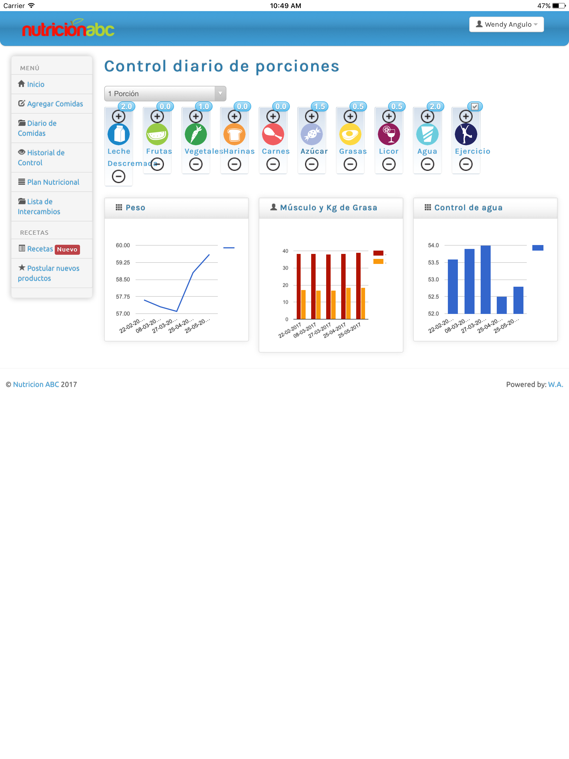Screen dimensions: 569x759
Task: Decrease Vegetales portion with minus button
Action: click(196, 164)
